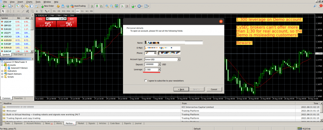Image resolution: width=323 pixels, height=130 pixels.
Task: Switch chart timeframe to M15
Action: click(64, 11)
